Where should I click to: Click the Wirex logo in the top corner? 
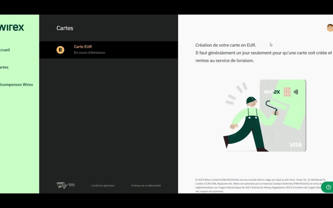12,27
